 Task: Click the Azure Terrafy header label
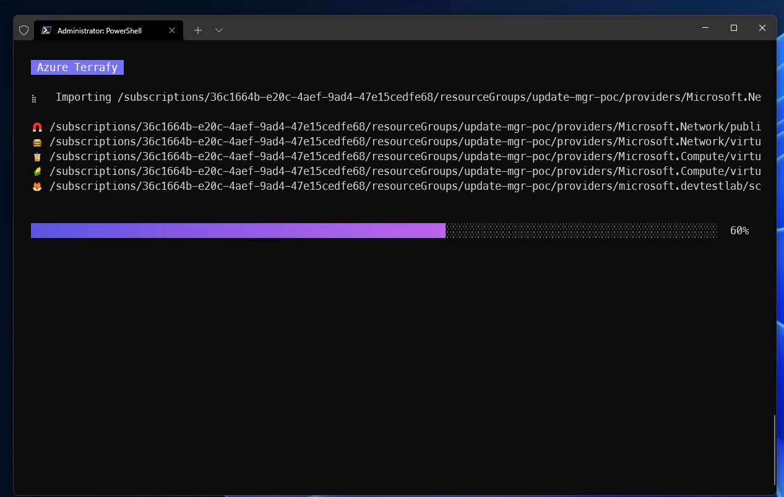(x=77, y=67)
